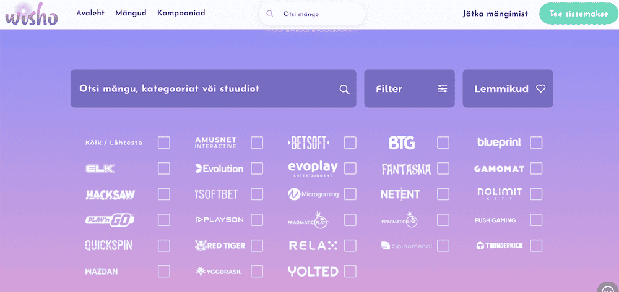Click the Red Tiger provider logo
The height and width of the screenshot is (292, 619).
click(x=220, y=246)
